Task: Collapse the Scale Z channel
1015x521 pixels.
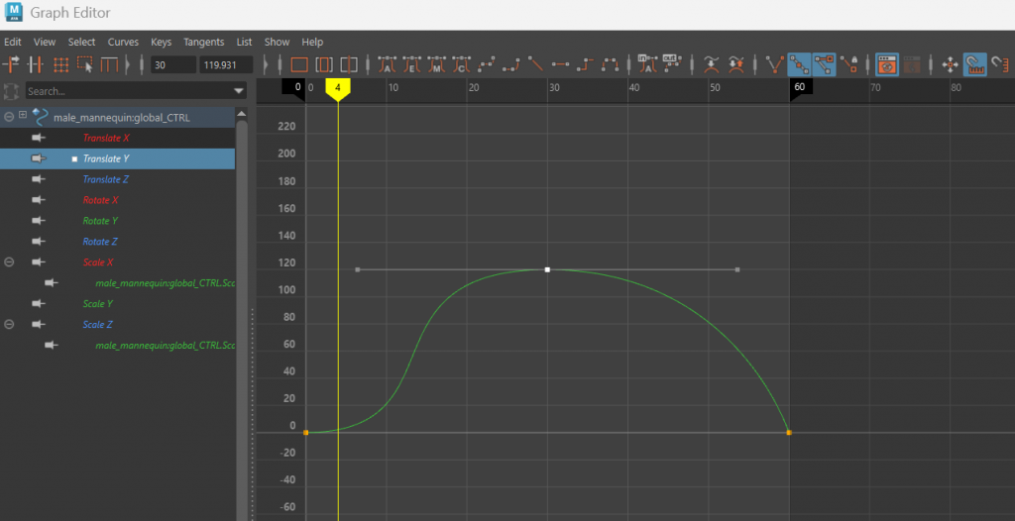Action: click(x=9, y=324)
